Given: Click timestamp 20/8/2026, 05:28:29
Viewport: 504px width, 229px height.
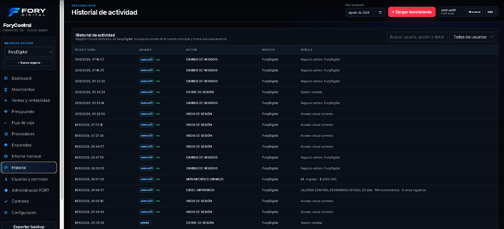Looking at the screenshot, I should (90, 92).
